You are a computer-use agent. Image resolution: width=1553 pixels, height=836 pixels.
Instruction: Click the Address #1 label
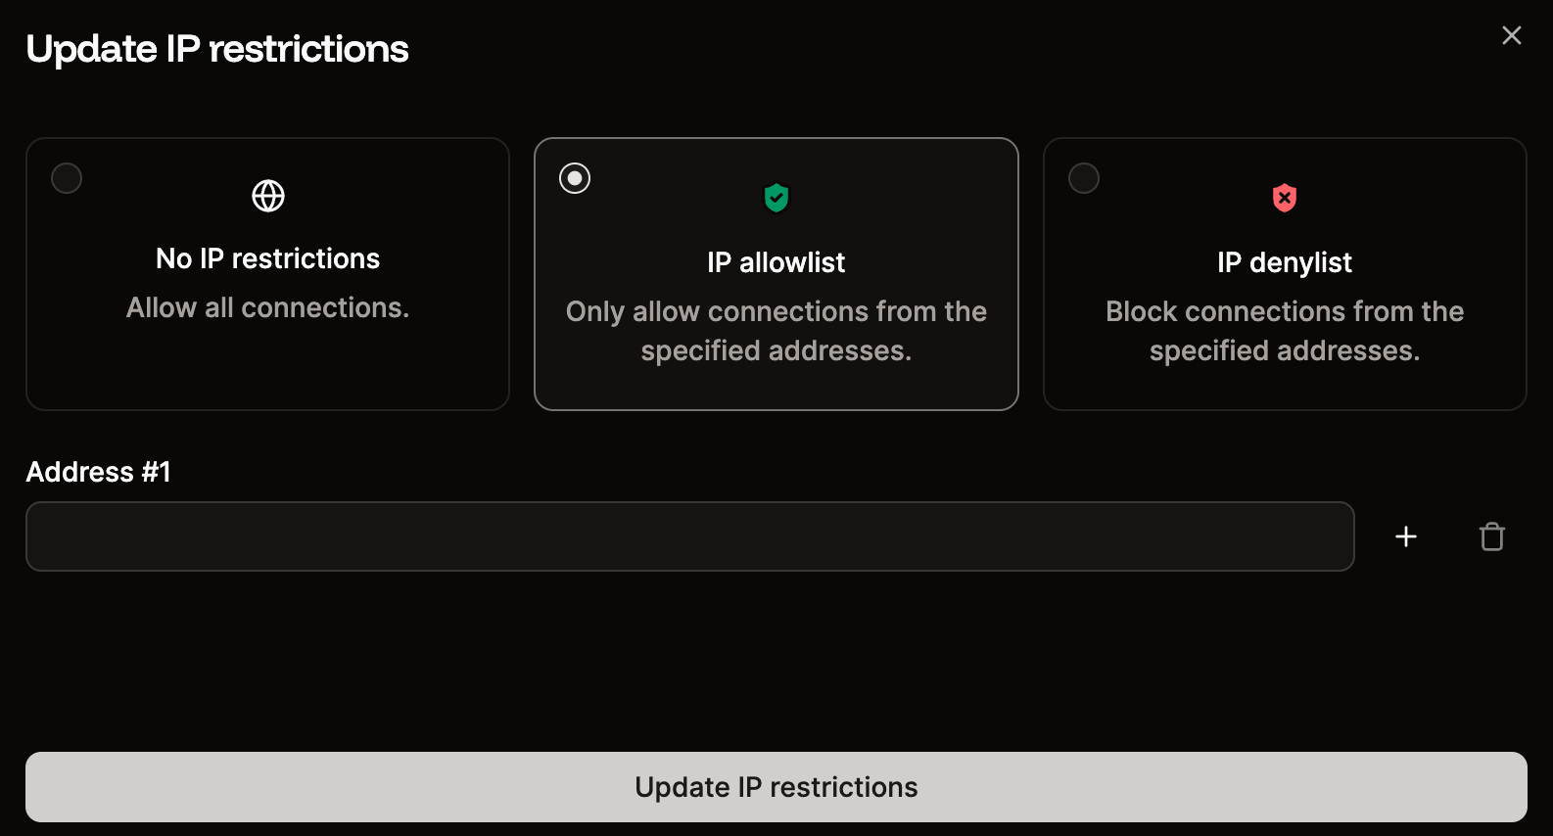click(x=98, y=472)
